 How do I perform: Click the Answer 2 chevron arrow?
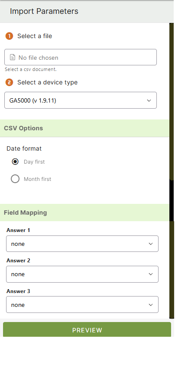[151, 274]
